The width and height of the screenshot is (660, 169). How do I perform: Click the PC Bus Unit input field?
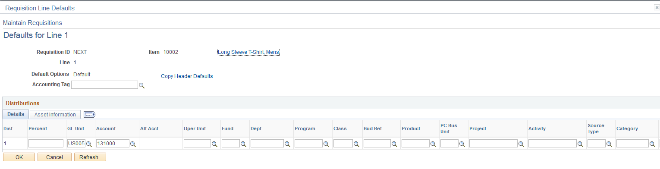[x=449, y=144]
